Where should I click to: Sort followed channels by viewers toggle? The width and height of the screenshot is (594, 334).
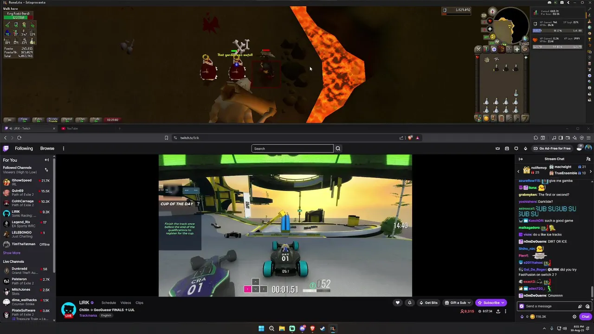pyautogui.click(x=46, y=170)
